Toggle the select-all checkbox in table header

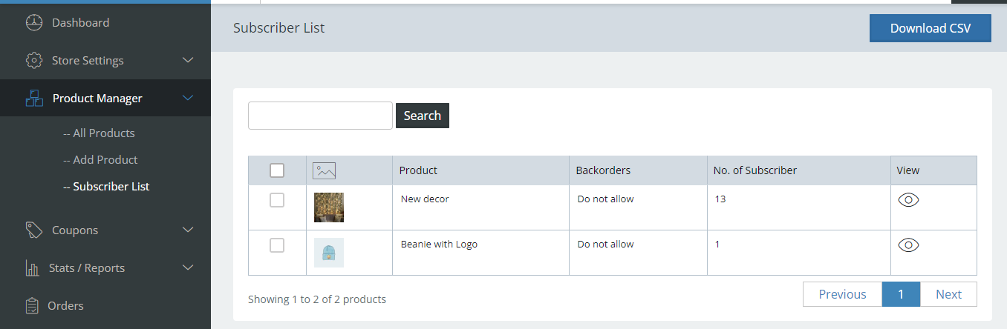click(x=277, y=171)
